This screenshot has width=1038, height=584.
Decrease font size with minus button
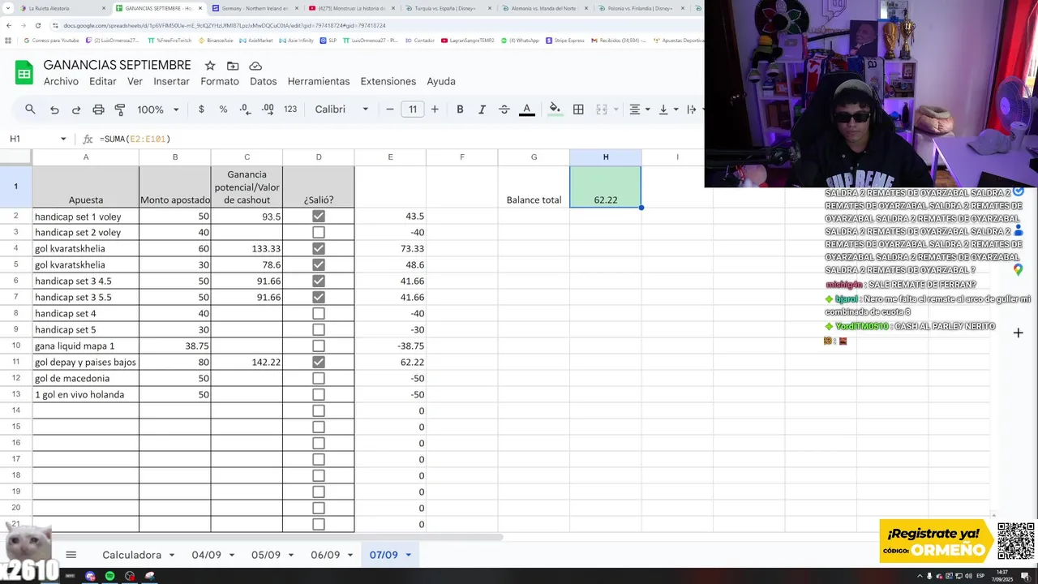pyautogui.click(x=390, y=109)
